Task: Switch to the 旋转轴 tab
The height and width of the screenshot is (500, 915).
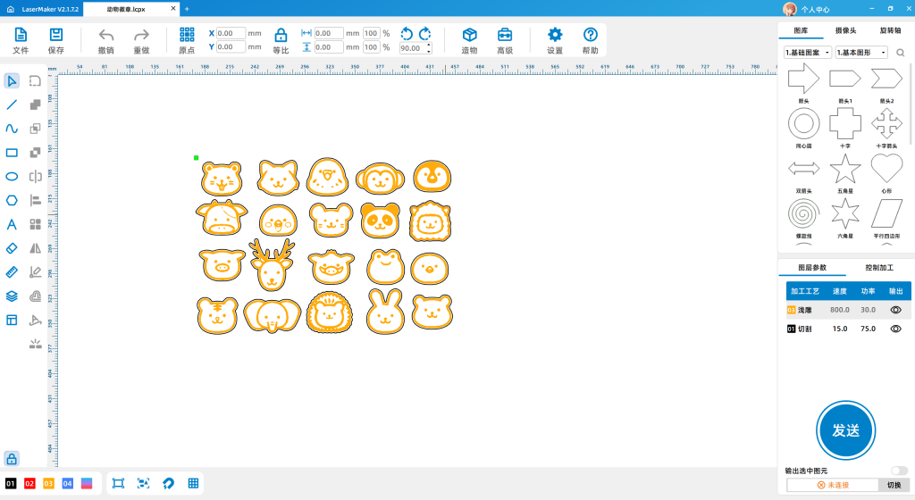Action: pos(891,30)
